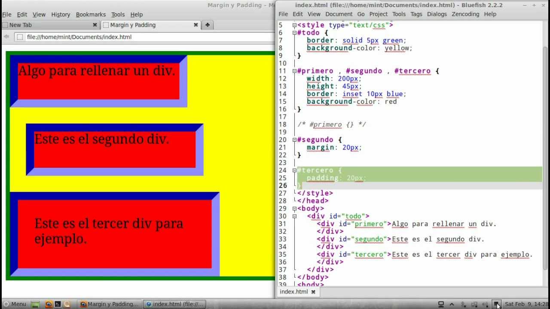
Task: Open Bluefish File menu
Action: pos(283,14)
